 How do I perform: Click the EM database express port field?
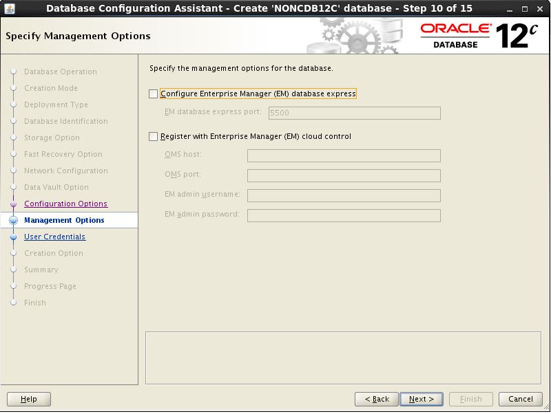click(x=354, y=113)
